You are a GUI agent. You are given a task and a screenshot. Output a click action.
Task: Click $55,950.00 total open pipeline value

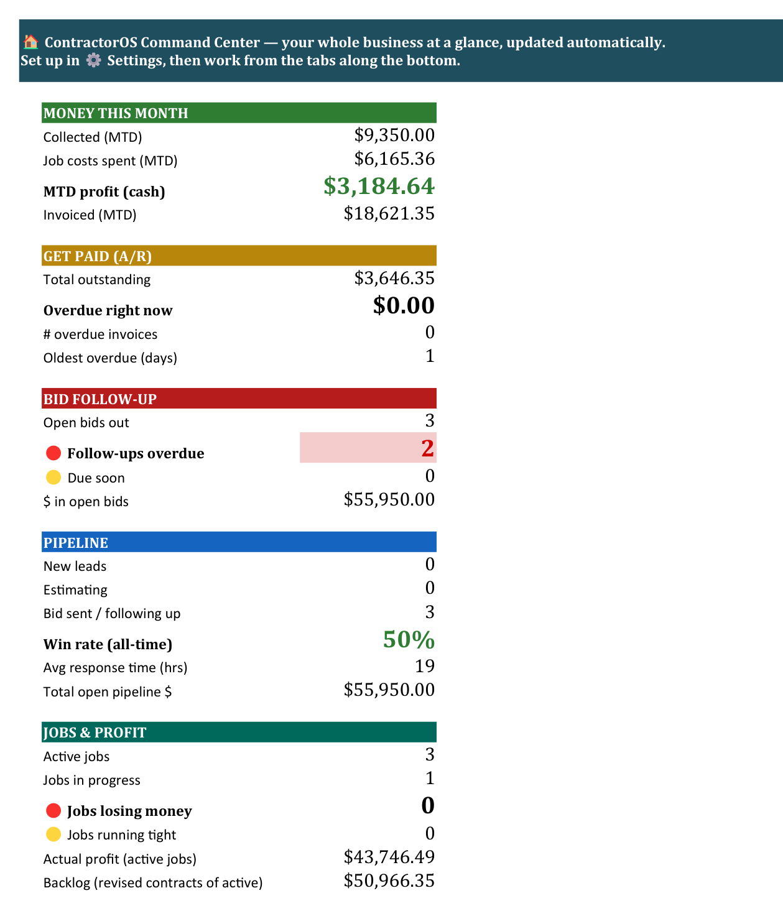click(x=389, y=690)
